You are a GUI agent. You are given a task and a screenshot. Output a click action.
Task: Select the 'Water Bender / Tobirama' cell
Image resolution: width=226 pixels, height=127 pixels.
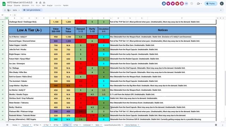click(x=29, y=103)
